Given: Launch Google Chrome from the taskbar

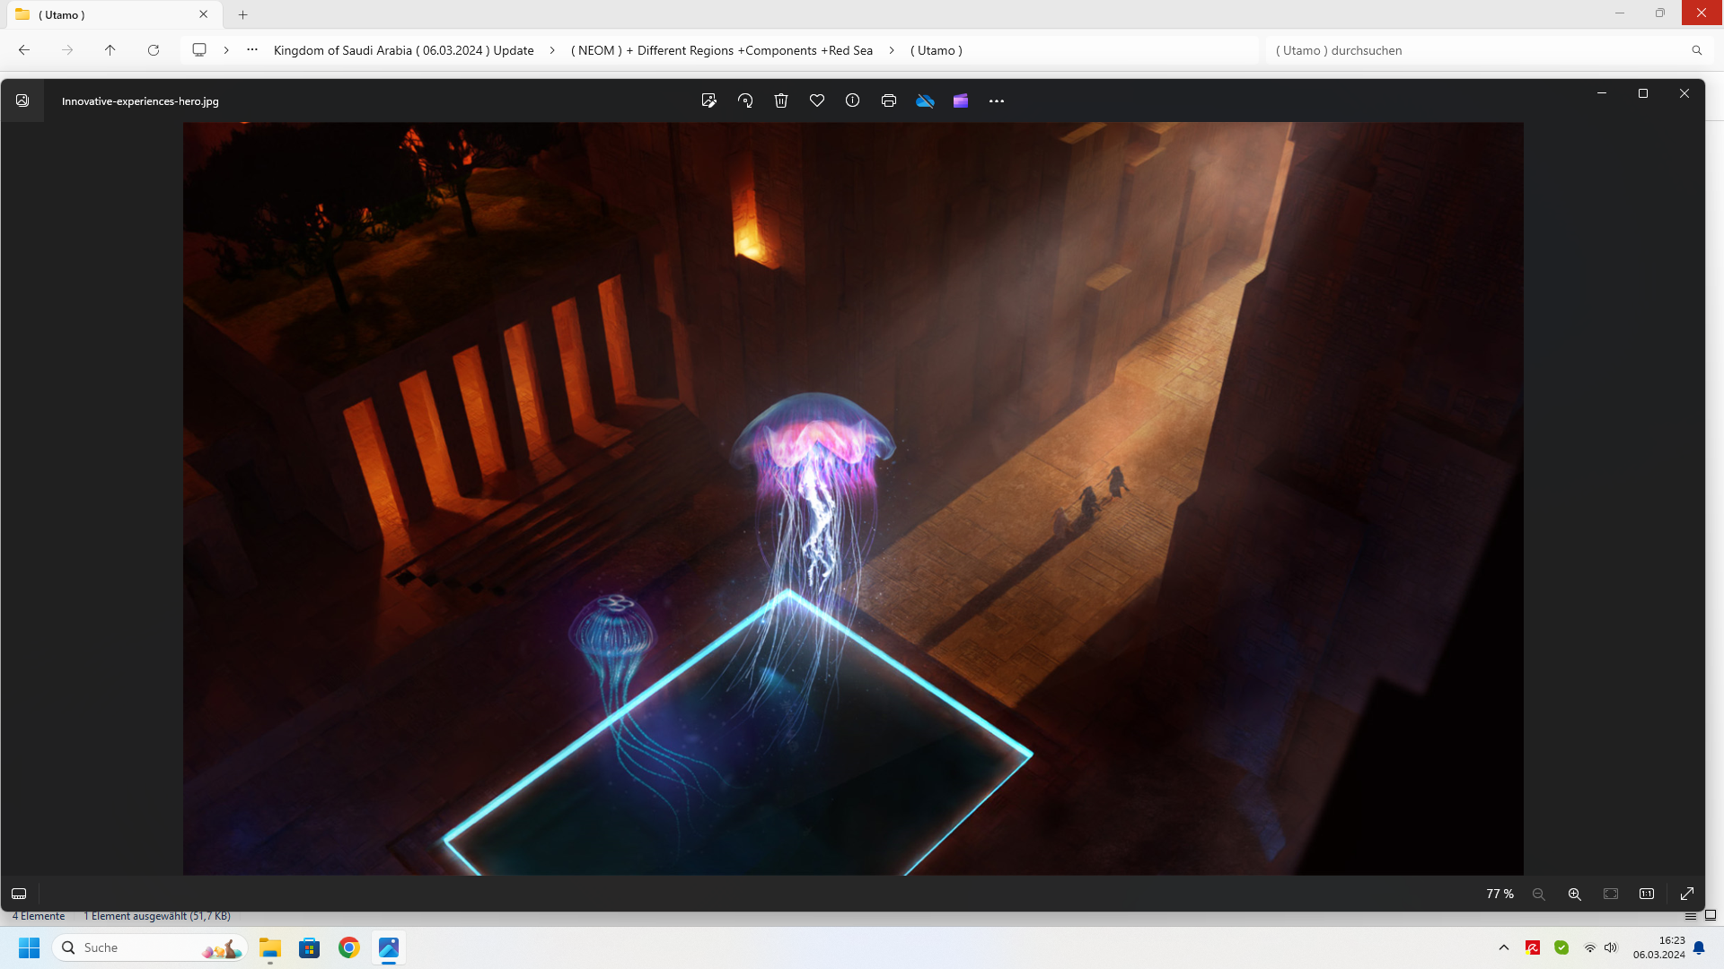Looking at the screenshot, I should 349,947.
